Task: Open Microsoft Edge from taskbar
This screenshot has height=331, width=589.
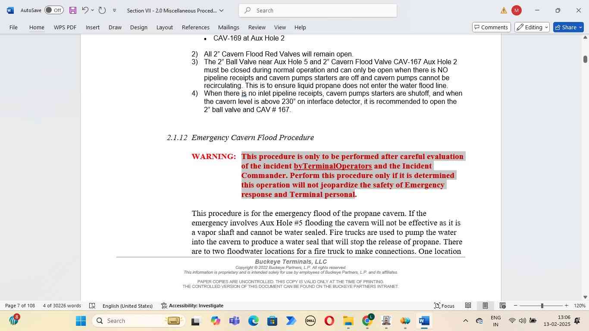Action: click(253, 321)
